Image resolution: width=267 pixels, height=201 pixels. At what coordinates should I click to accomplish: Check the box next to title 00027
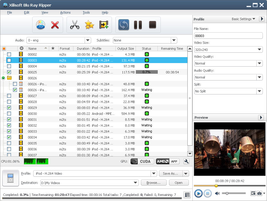(x=9, y=96)
